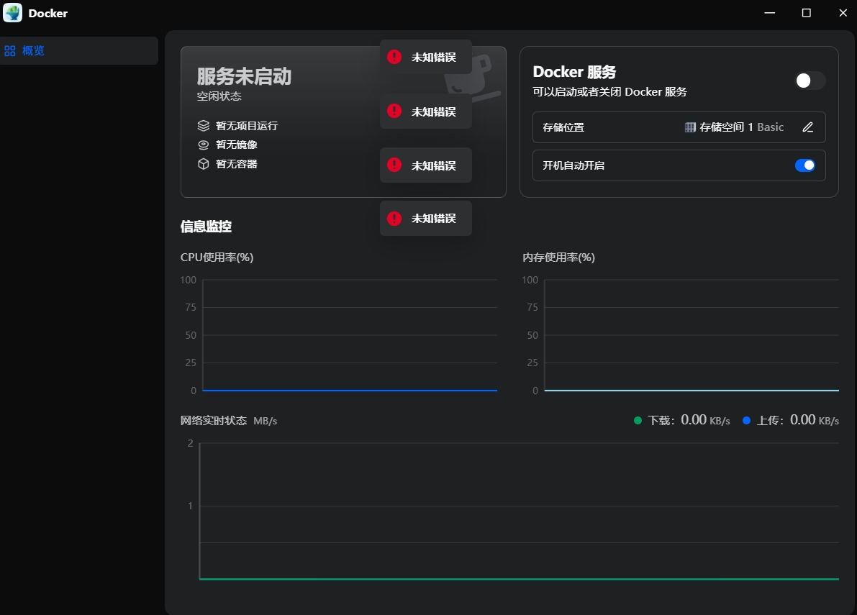
Task: Click the 未知错误 toast over 信息监控 area
Action: coord(426,219)
